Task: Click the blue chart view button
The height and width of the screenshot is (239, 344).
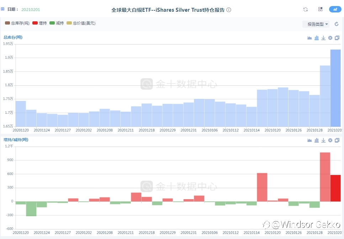Action: pyautogui.click(x=335, y=9)
